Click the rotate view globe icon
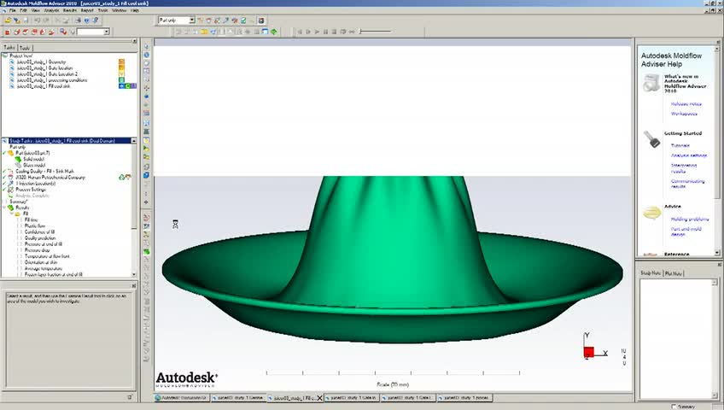 pos(146,55)
